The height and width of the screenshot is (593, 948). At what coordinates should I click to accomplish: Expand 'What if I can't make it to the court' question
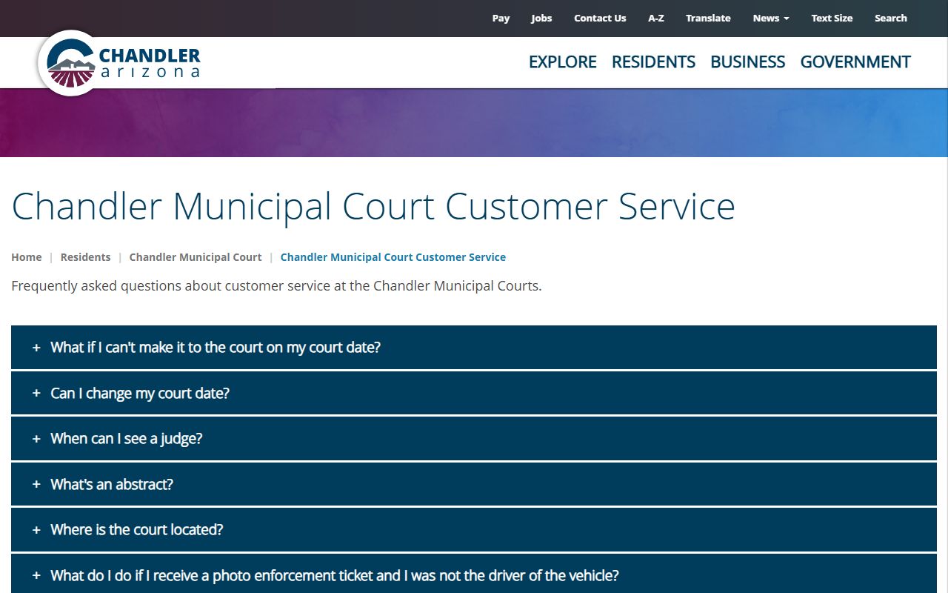(474, 347)
